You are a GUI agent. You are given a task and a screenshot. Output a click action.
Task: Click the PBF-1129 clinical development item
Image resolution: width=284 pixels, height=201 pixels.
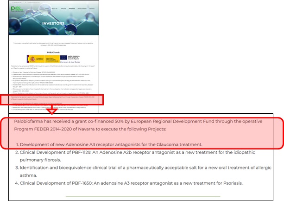[135, 156]
